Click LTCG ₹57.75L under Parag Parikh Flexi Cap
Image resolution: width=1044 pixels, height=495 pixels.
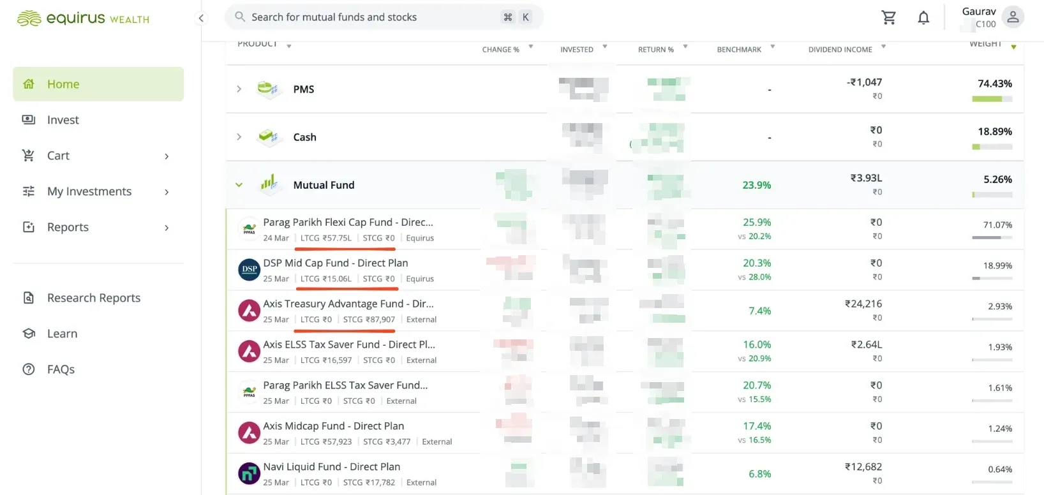325,238
